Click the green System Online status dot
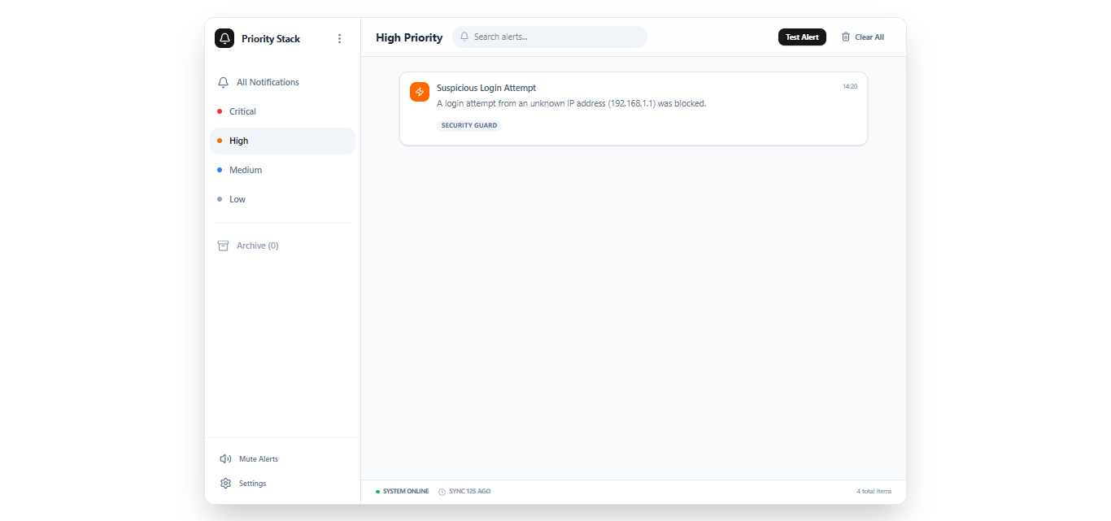The height and width of the screenshot is (521, 1111). pos(377,492)
